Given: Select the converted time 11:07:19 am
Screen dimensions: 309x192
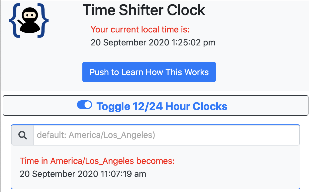Looking at the screenshot, I should 119,174.
